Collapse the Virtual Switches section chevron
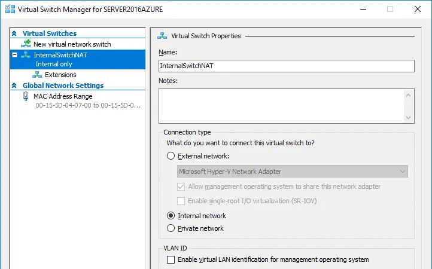This screenshot has width=432, height=269. 14,34
